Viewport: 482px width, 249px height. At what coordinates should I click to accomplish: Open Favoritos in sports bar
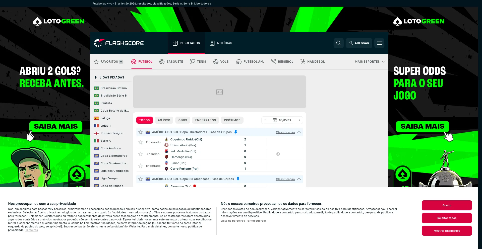108,62
